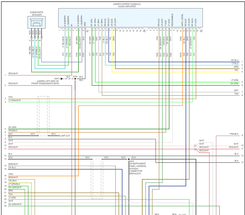Viewport: 245px width, 215px height.
Task: Click the SUBWOOFER SPEAKER label
Action: point(37,14)
